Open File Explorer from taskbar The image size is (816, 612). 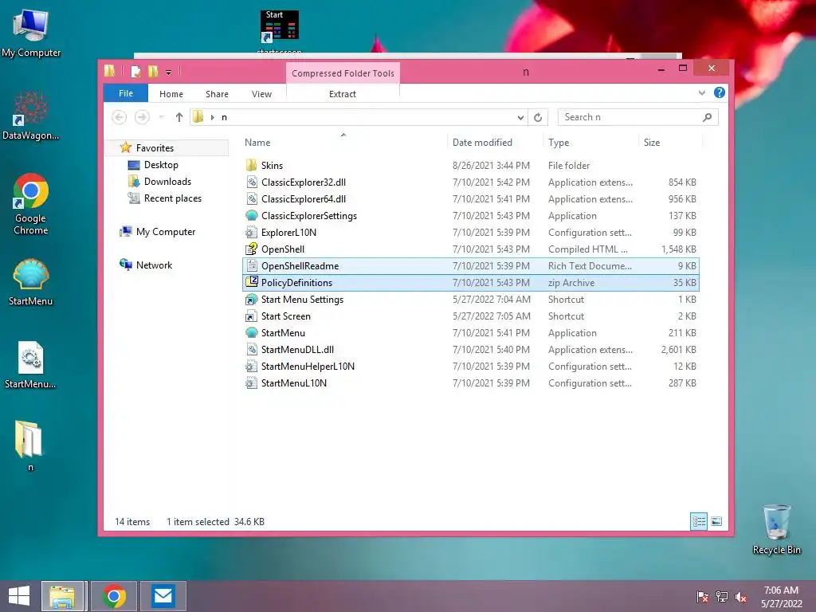62,596
